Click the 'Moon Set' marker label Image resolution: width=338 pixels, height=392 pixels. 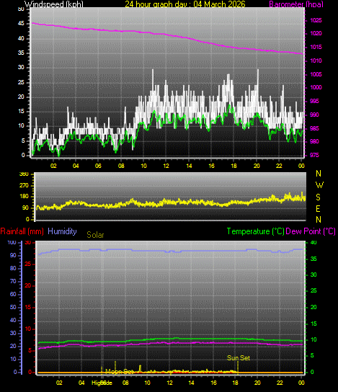pos(119,372)
